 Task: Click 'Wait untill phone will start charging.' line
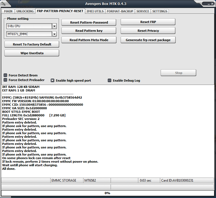coord(30,165)
